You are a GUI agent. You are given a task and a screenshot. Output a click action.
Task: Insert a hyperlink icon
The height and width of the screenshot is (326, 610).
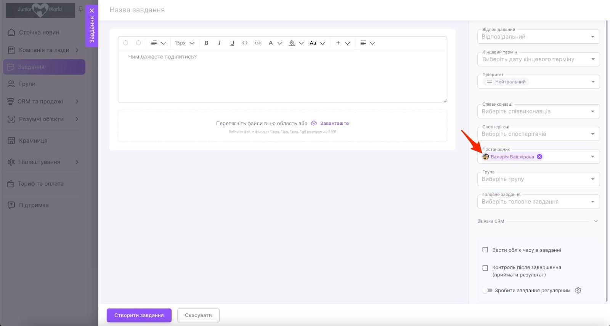[258, 43]
